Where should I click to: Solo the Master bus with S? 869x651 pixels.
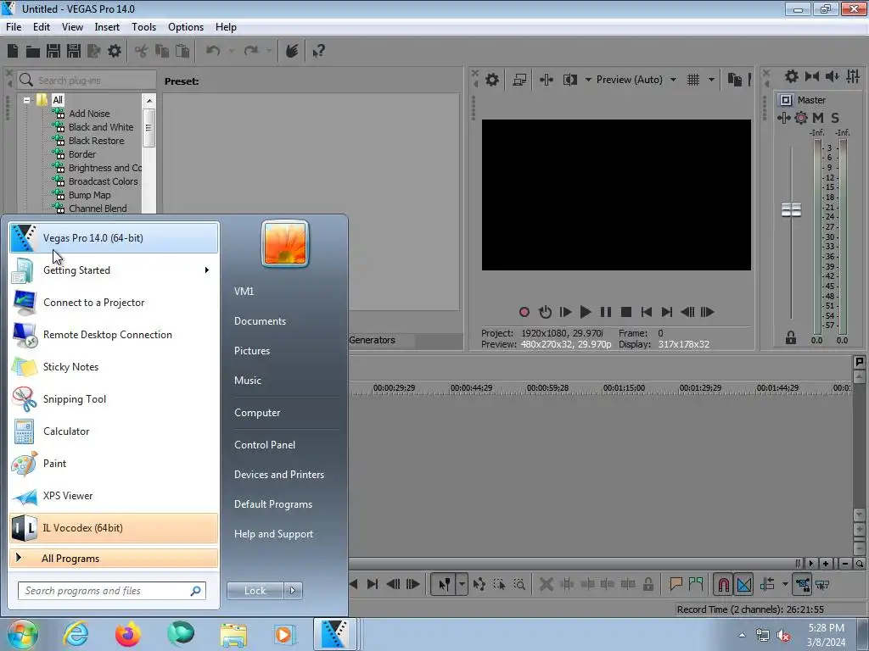pyautogui.click(x=835, y=117)
